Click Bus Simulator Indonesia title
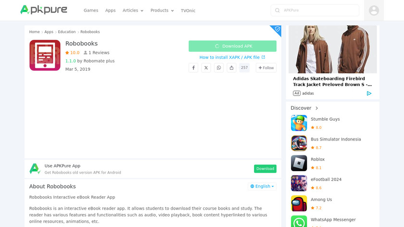The height and width of the screenshot is (227, 404). (336, 139)
